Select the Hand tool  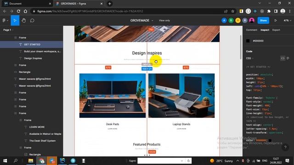pos(23,20)
